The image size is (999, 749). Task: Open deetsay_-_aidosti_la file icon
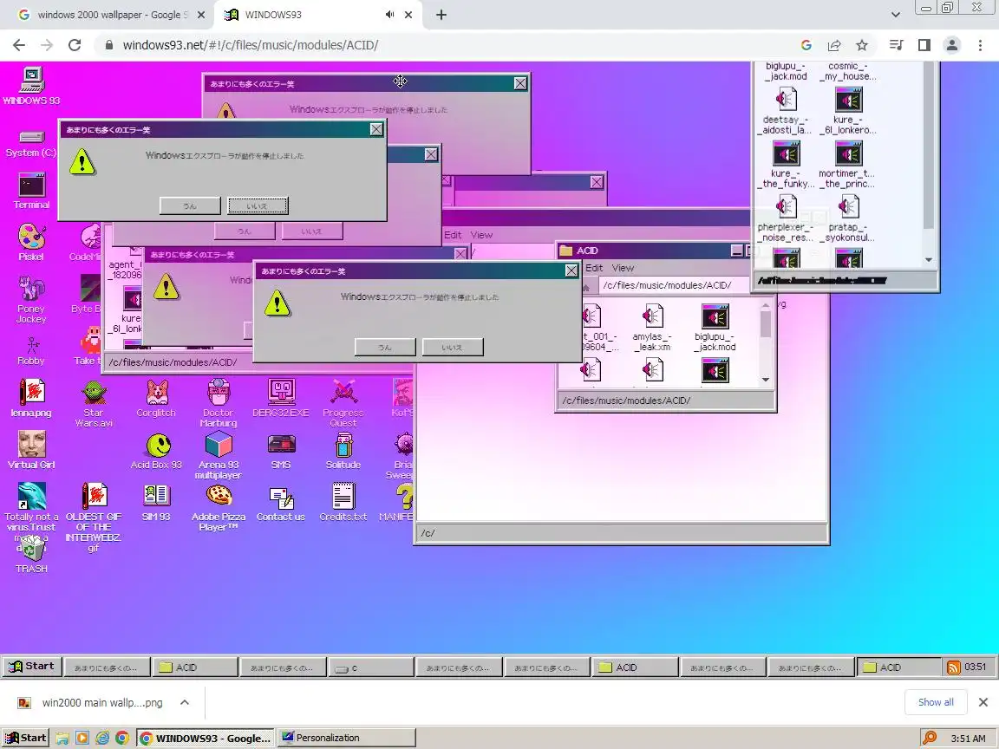(787, 112)
